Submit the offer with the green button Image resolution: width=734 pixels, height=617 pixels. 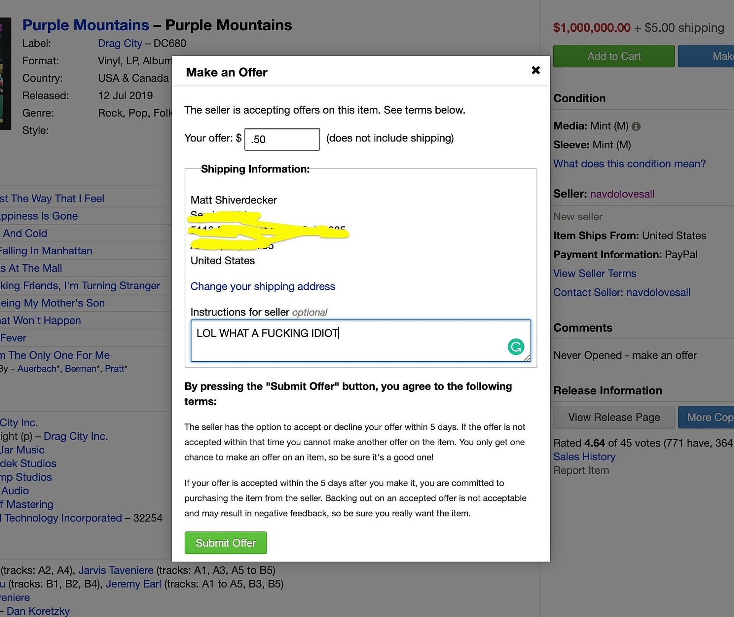pos(226,542)
